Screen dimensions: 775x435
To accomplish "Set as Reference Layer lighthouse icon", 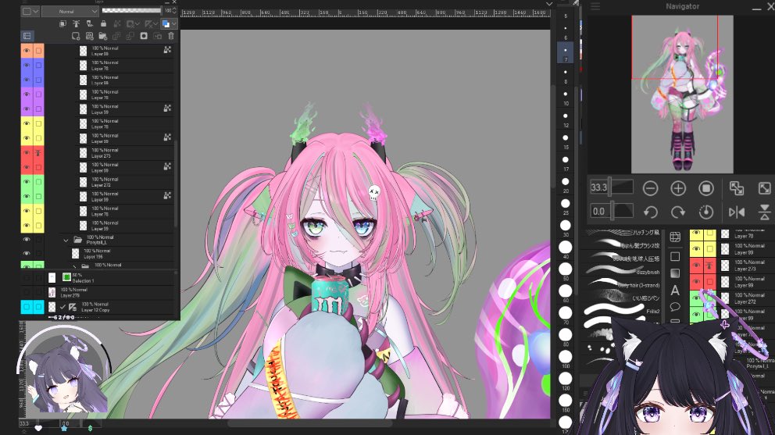I will [x=76, y=23].
